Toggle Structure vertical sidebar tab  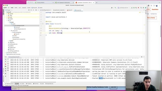[3, 71]
